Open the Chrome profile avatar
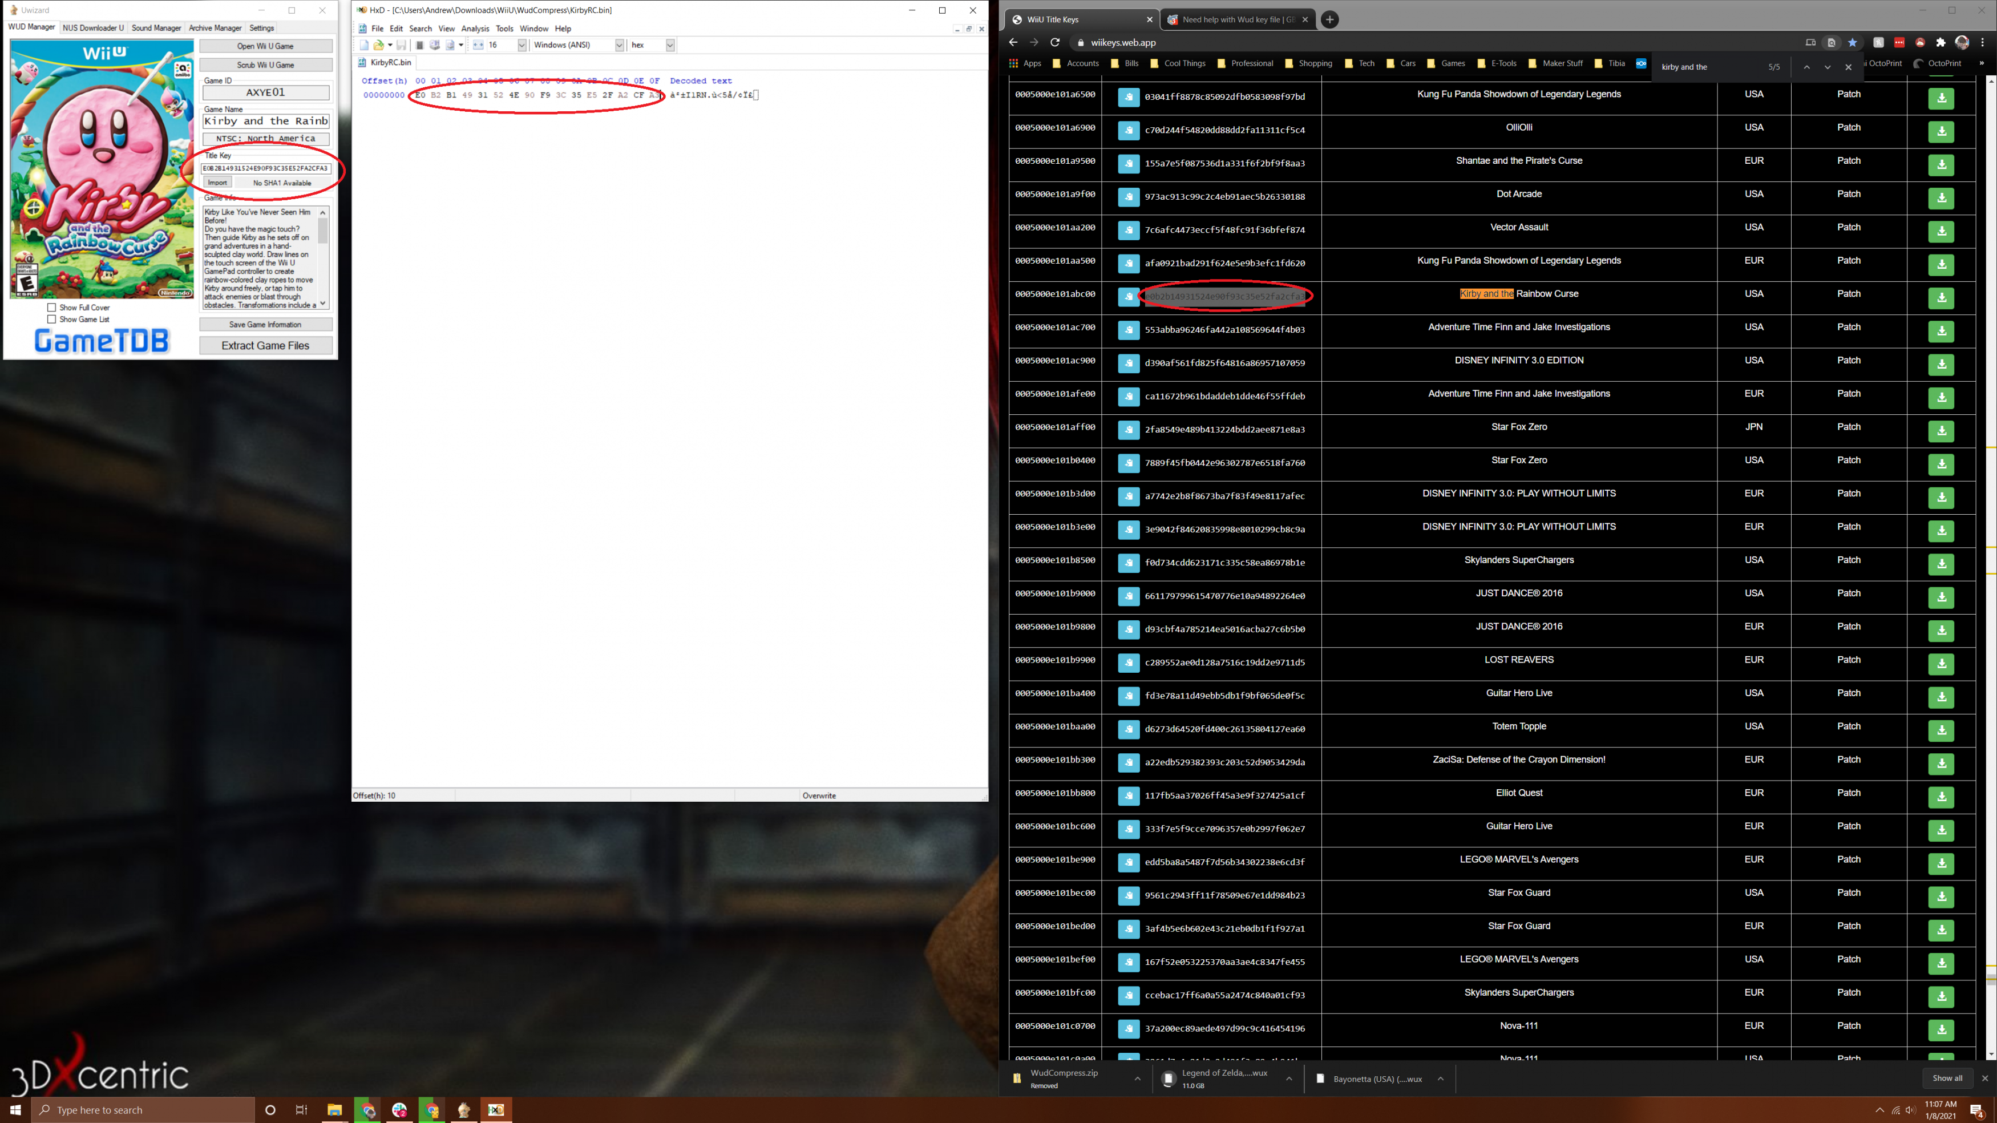Viewport: 1997px width, 1123px height. (1962, 43)
